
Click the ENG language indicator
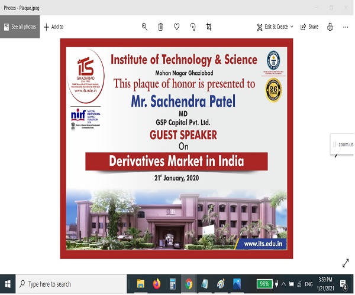(309, 284)
